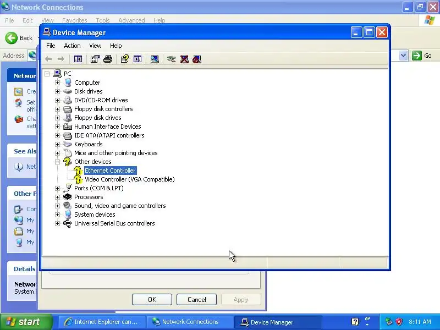This screenshot has height=330, width=440.
Task: Expand the Computer node
Action: (57, 82)
